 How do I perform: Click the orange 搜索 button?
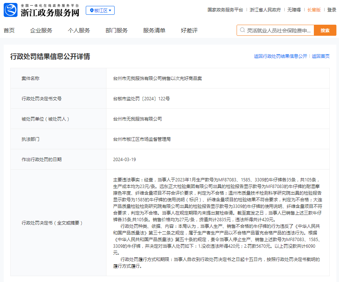(x=325, y=30)
